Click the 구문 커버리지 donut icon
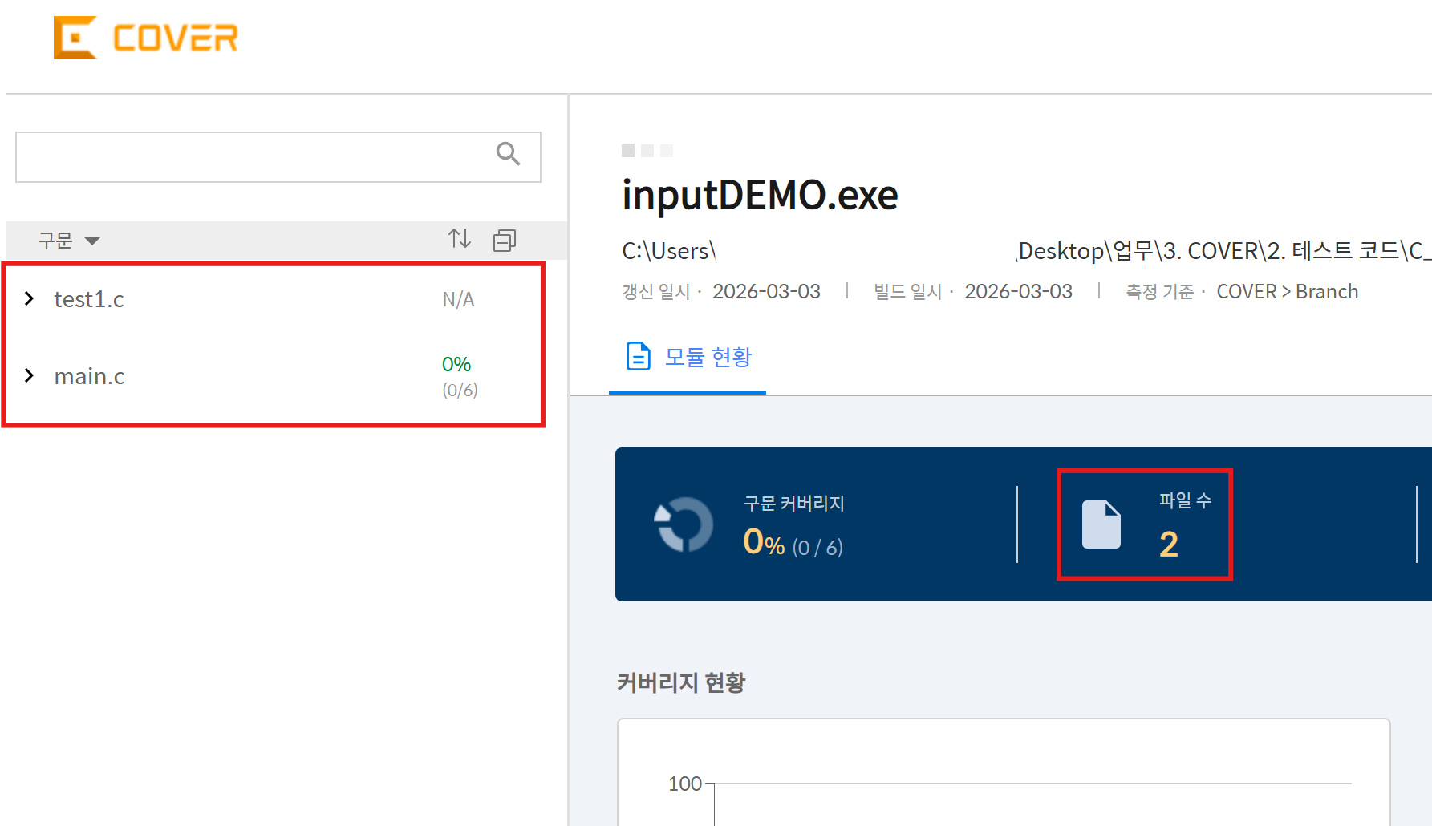 (x=684, y=525)
